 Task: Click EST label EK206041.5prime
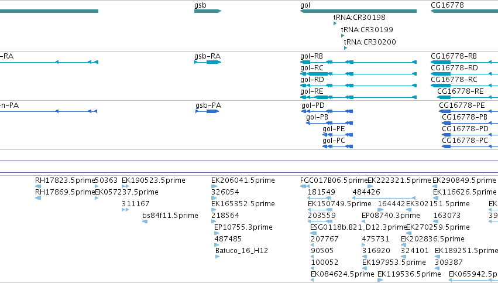pyautogui.click(x=243, y=180)
